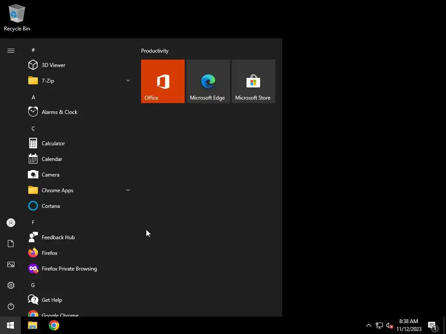Open the Get Help app
This screenshot has width=446, height=334.
point(79,300)
